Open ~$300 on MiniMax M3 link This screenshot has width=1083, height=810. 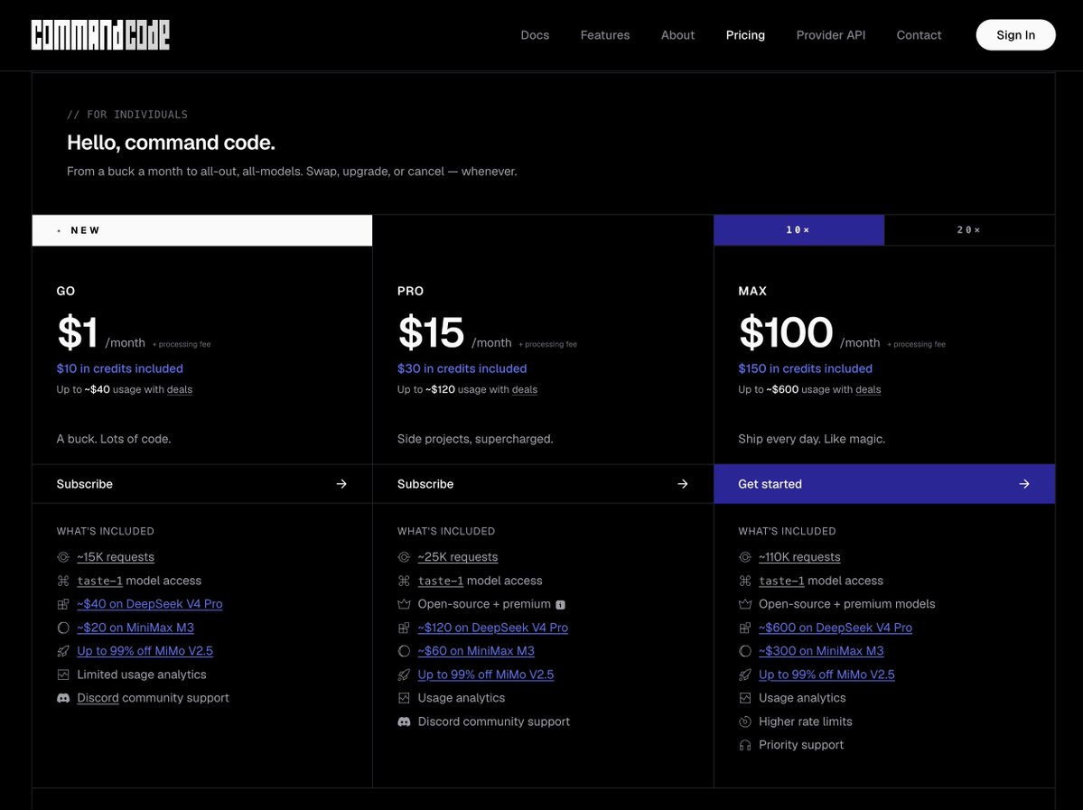(820, 651)
